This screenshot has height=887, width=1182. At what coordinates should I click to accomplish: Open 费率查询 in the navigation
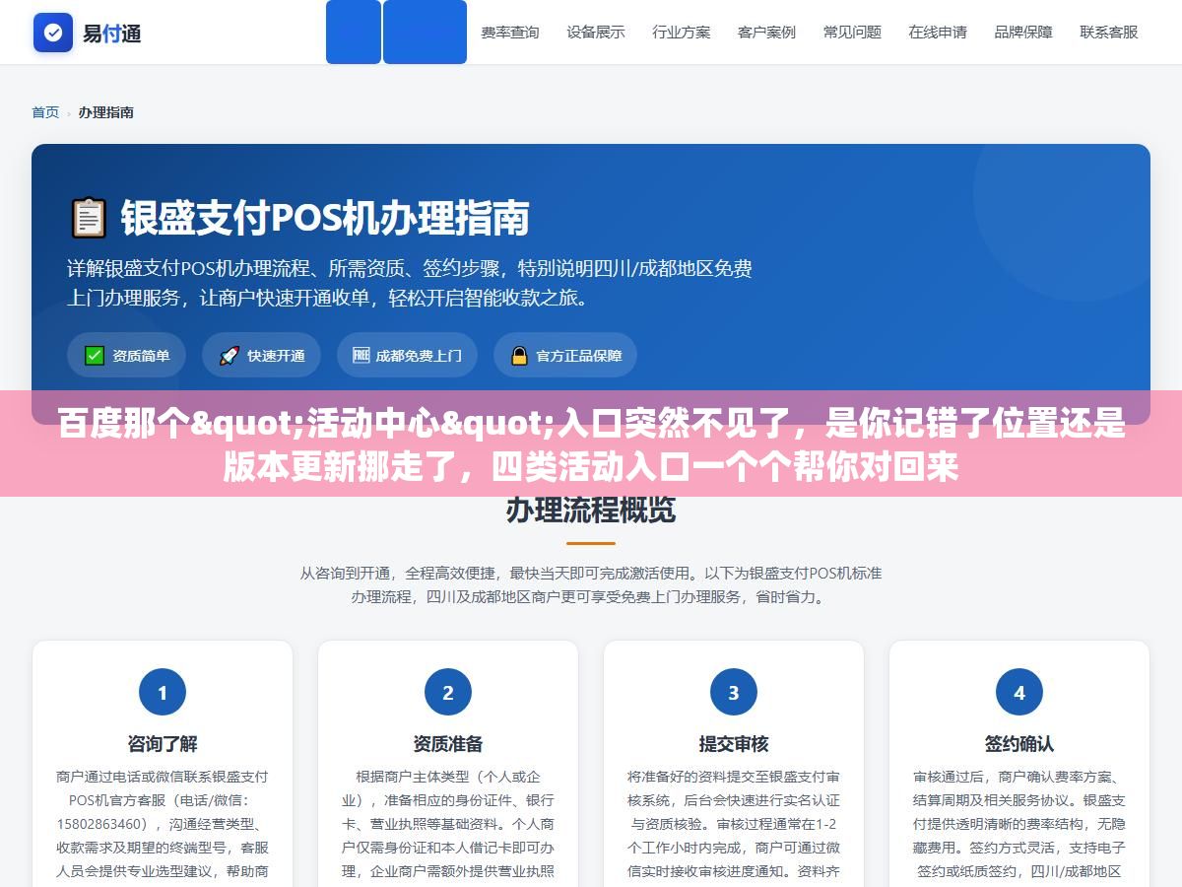click(510, 33)
